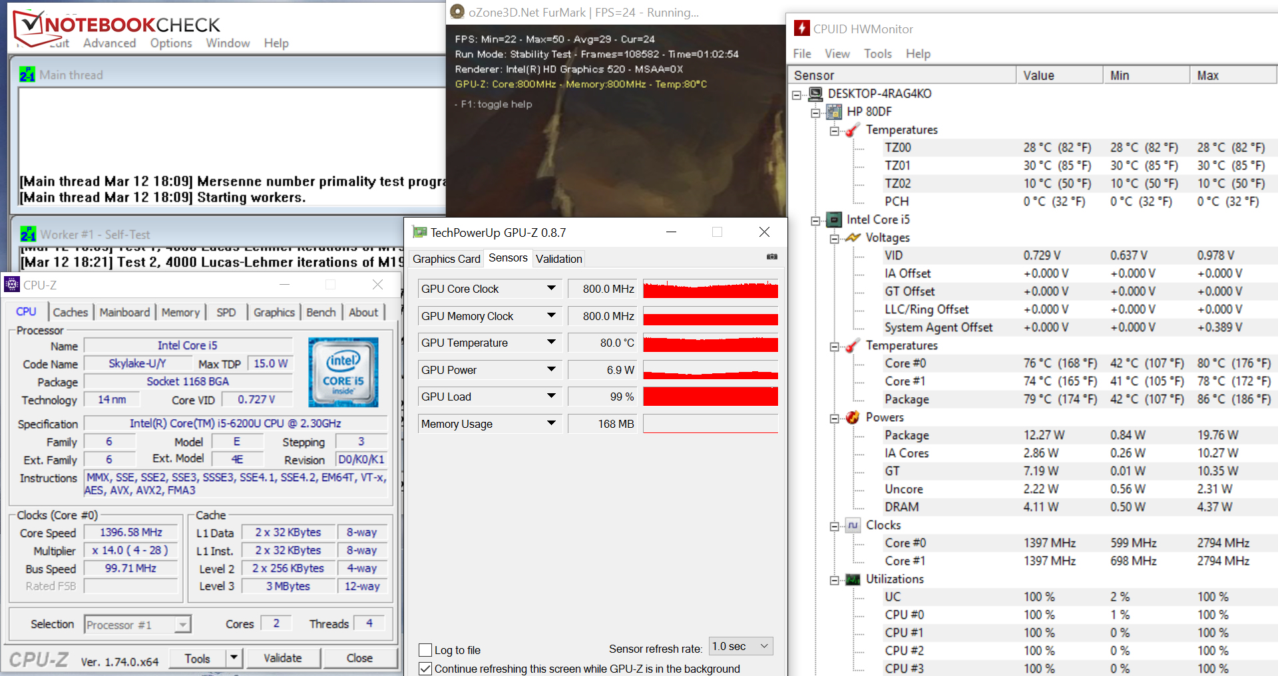Select the Intel Core i5 chip icon
The width and height of the screenshot is (1278, 676).
[x=834, y=220]
